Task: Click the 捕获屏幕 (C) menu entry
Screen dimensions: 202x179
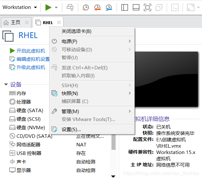Action: click(x=92, y=101)
